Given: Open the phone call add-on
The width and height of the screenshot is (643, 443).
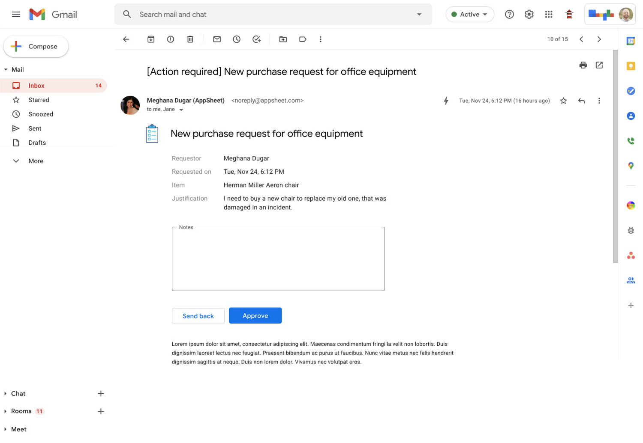Looking at the screenshot, I should (631, 141).
